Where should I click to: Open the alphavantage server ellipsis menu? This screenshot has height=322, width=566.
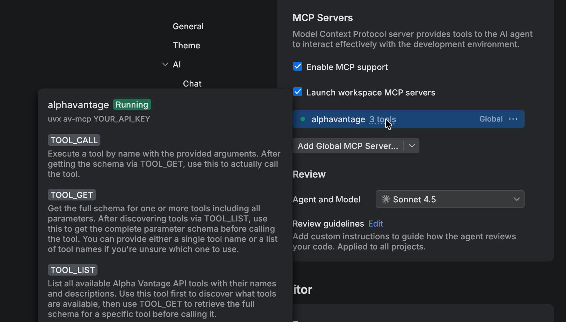pyautogui.click(x=513, y=119)
